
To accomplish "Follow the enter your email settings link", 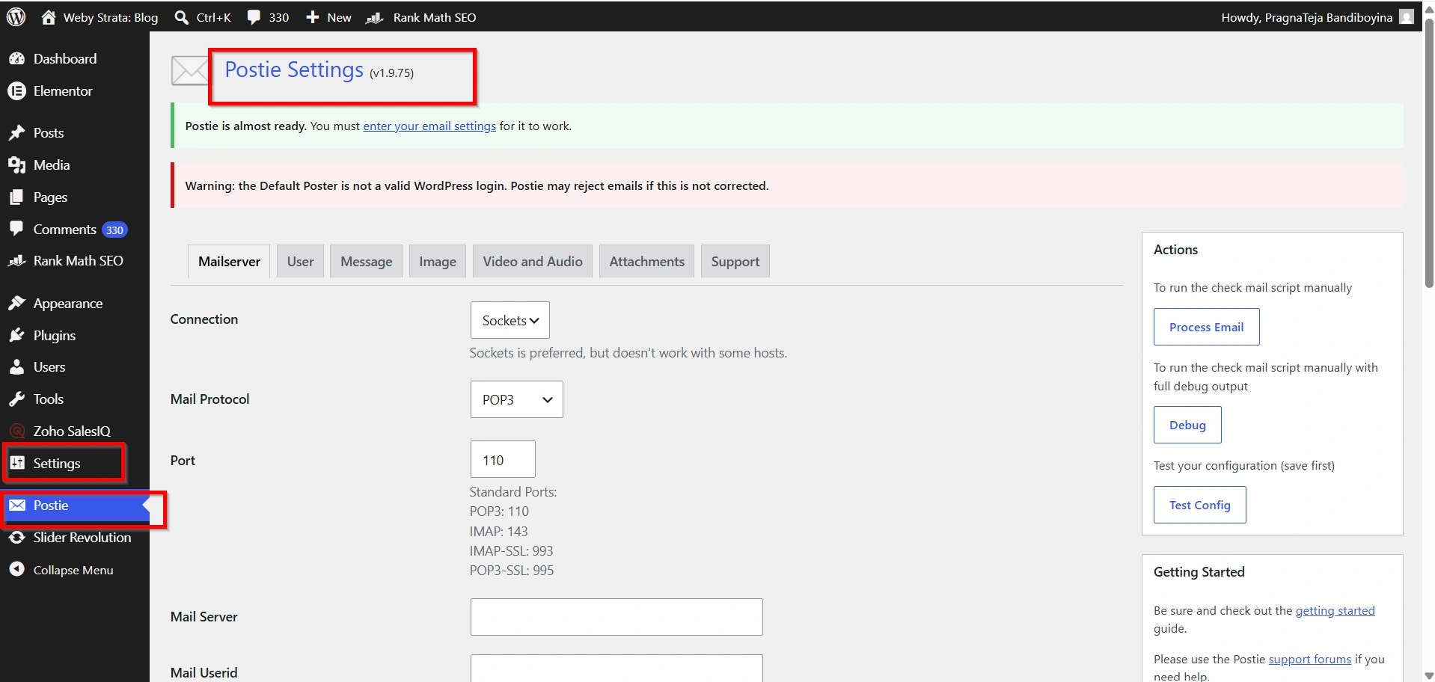I will pyautogui.click(x=429, y=126).
